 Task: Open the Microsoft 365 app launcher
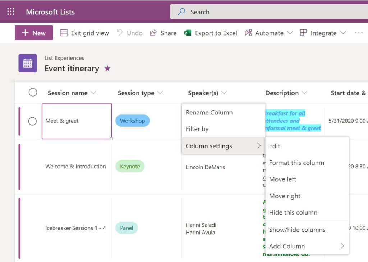10,11
